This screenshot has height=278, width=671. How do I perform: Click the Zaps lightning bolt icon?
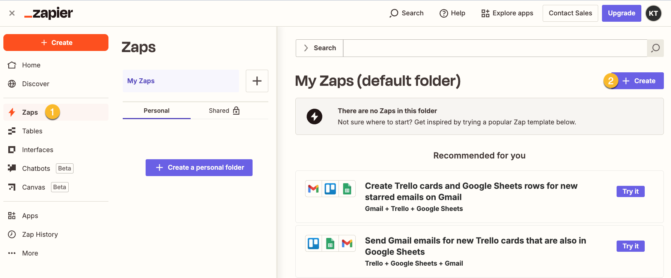tap(12, 112)
